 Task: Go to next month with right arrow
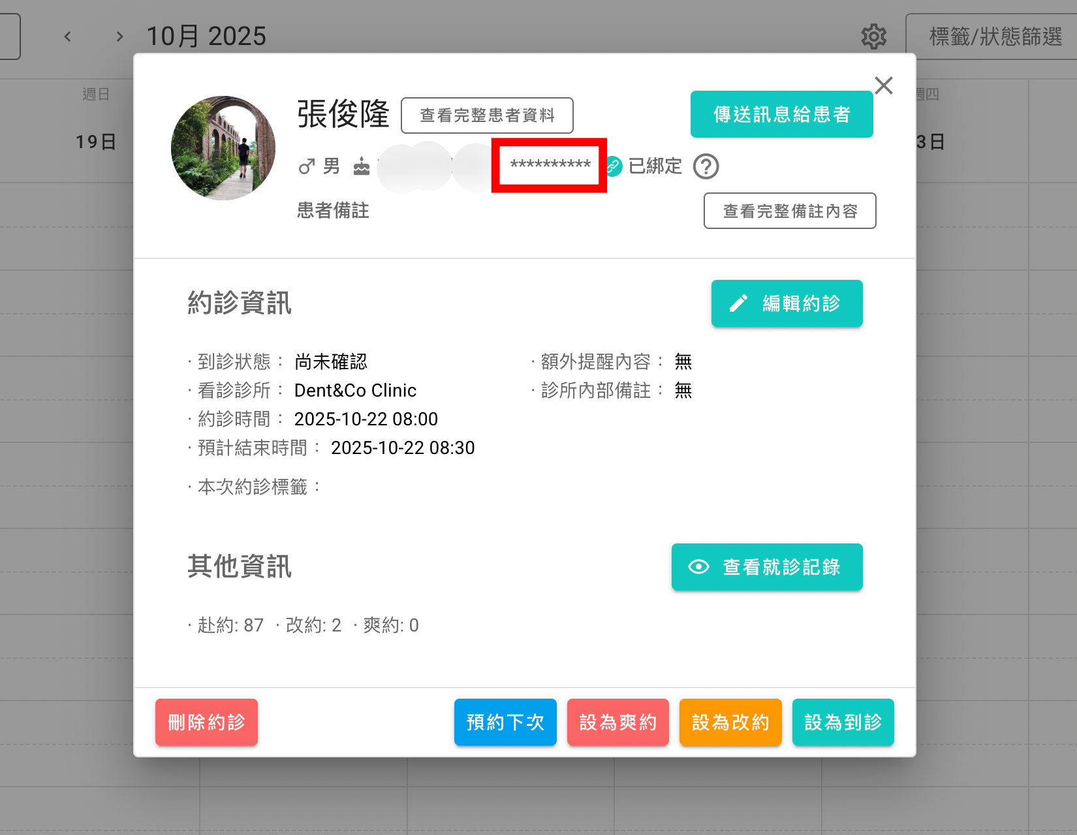point(119,37)
